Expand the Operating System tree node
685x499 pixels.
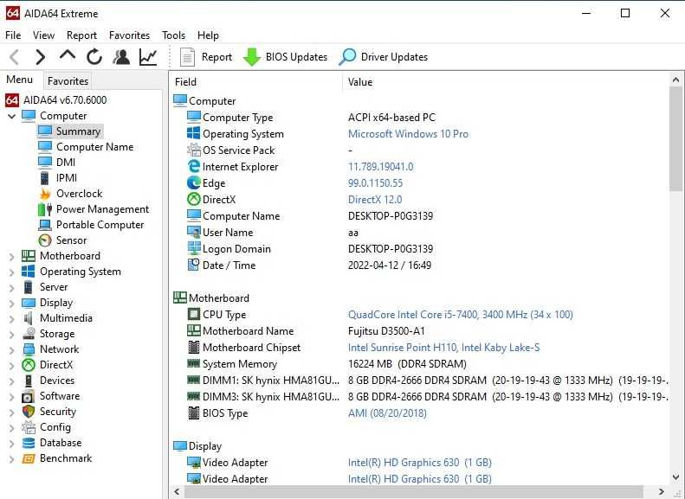pos(12,272)
